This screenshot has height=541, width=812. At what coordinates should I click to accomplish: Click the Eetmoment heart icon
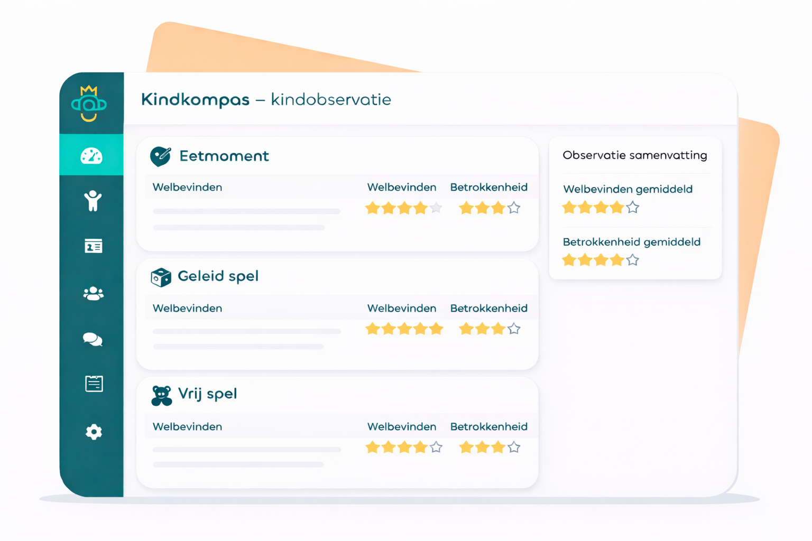click(160, 156)
